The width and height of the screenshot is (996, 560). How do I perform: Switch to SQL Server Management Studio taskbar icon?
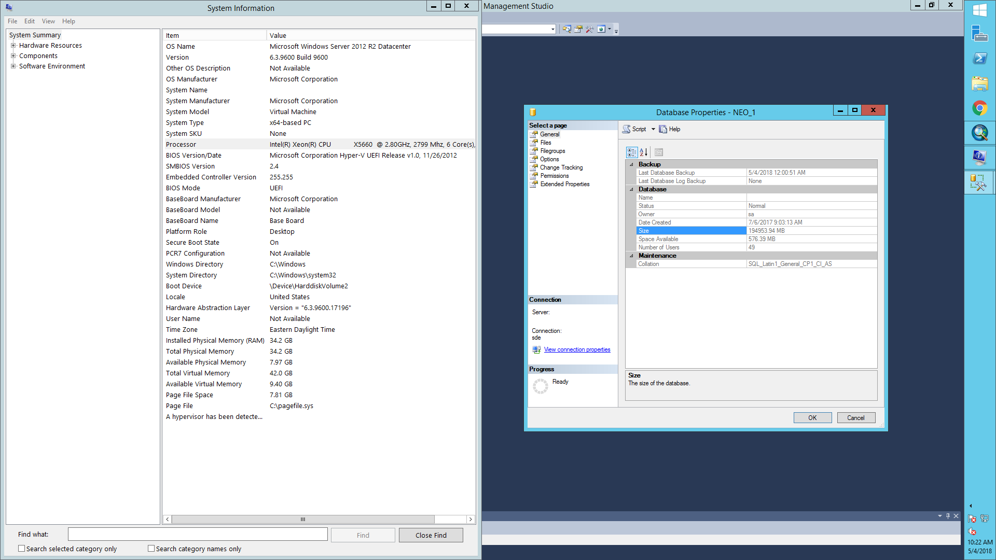click(980, 183)
